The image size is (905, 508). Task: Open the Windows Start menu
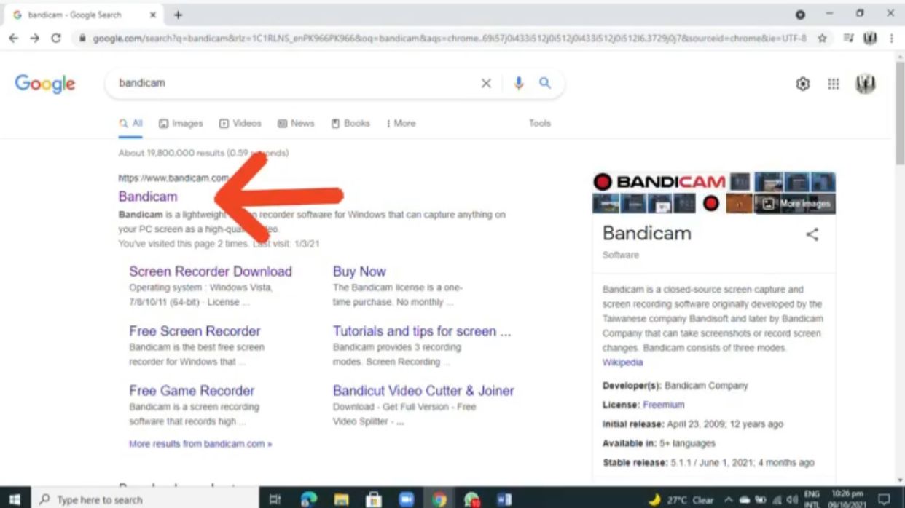[14, 499]
